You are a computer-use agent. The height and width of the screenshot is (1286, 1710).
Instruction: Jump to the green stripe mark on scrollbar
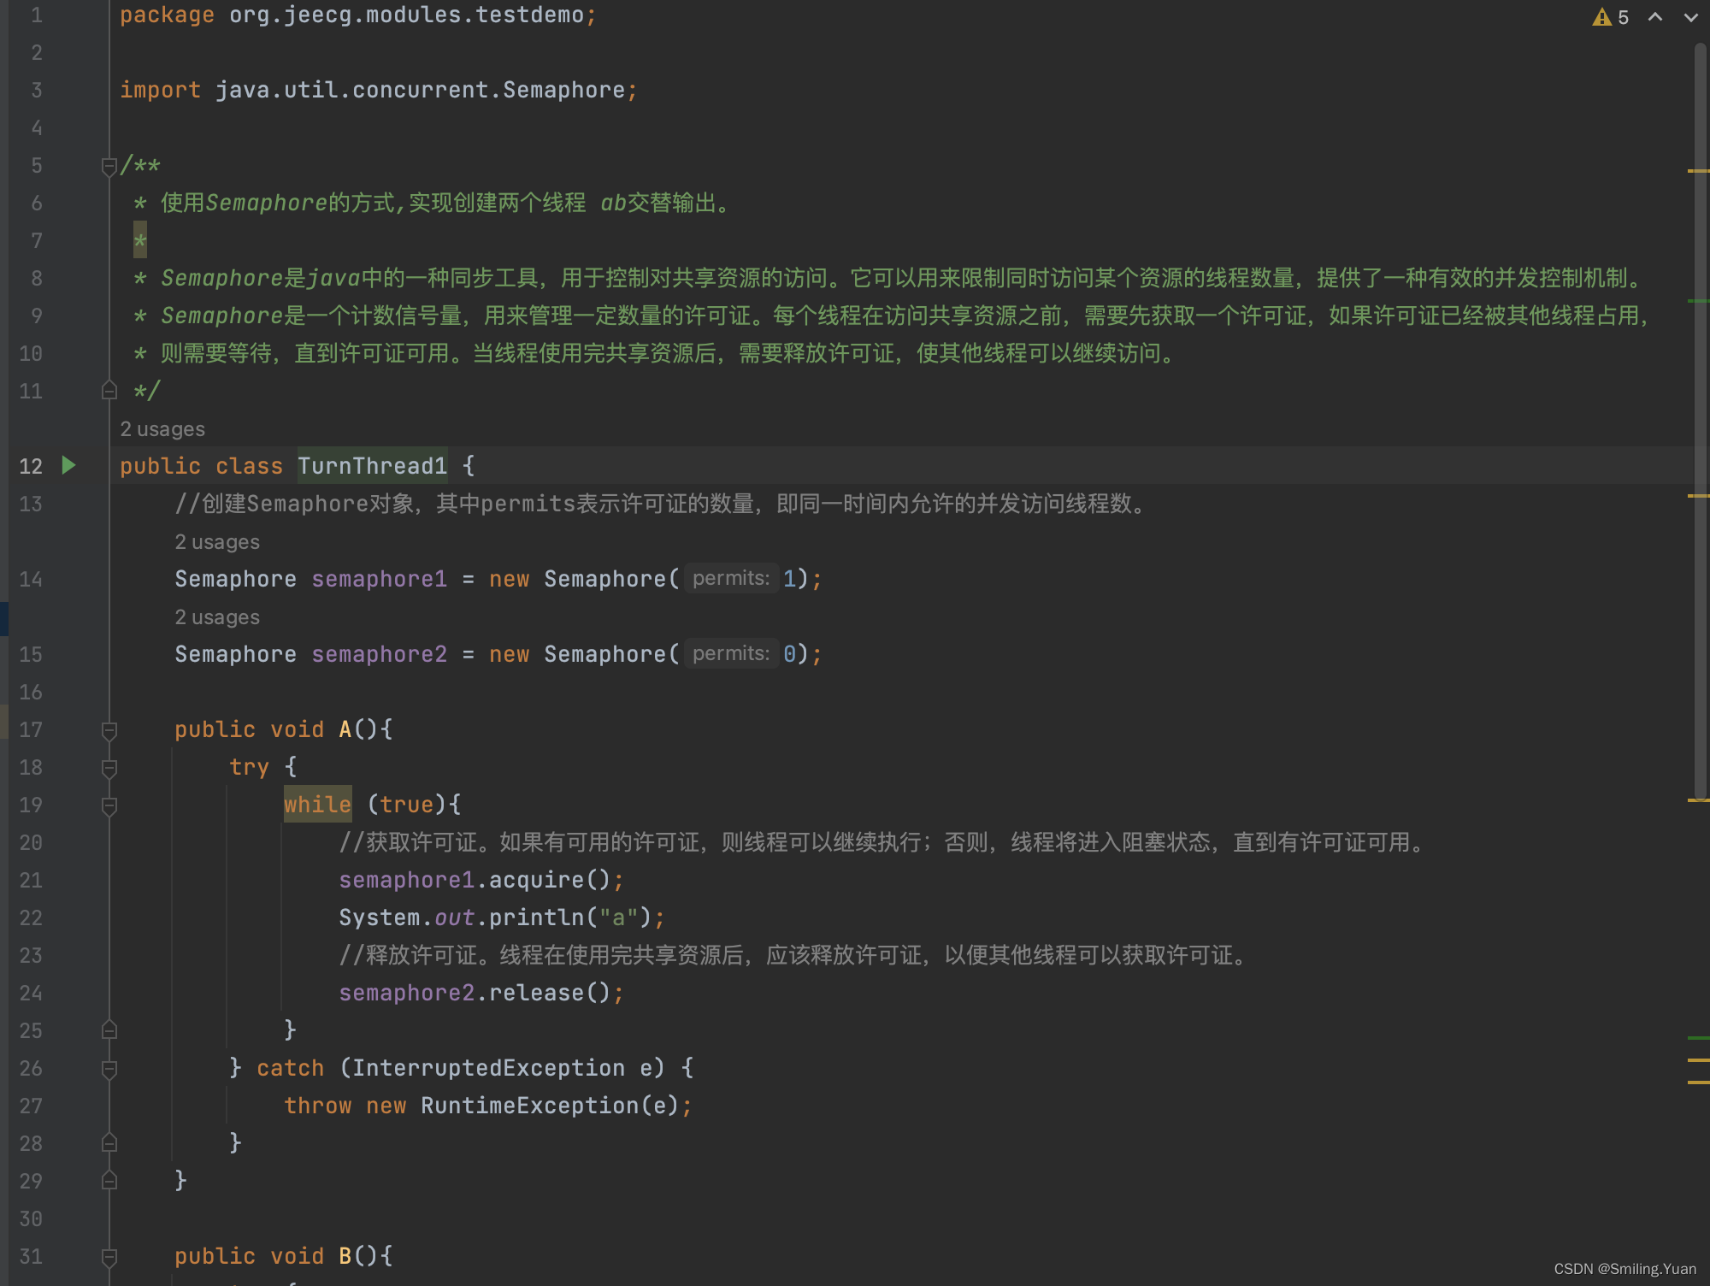1698,1037
